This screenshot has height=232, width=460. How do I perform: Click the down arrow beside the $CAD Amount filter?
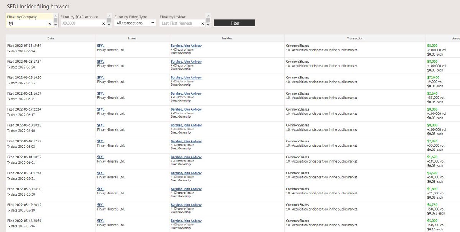coord(109,25)
